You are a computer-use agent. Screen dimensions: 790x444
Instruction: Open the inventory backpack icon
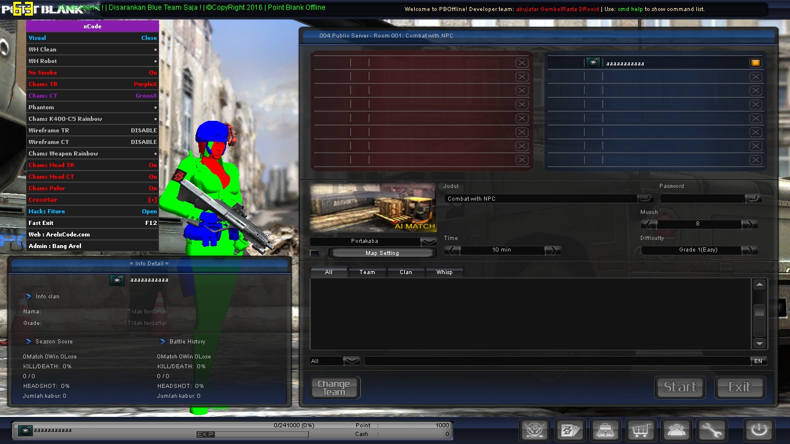click(606, 430)
